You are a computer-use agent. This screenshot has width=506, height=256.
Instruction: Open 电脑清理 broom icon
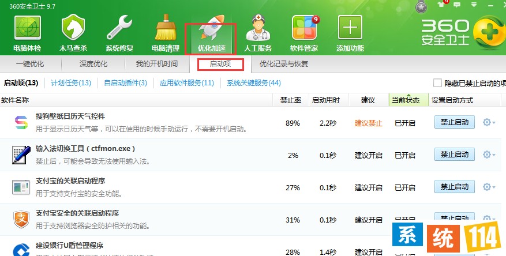point(166,28)
